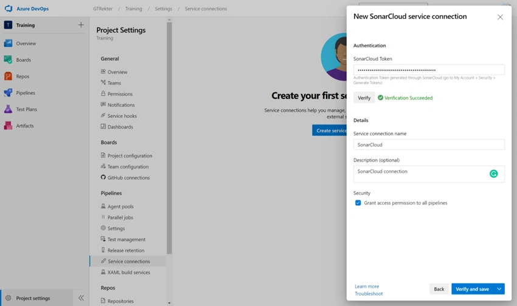Click the Description text area

tap(429, 174)
